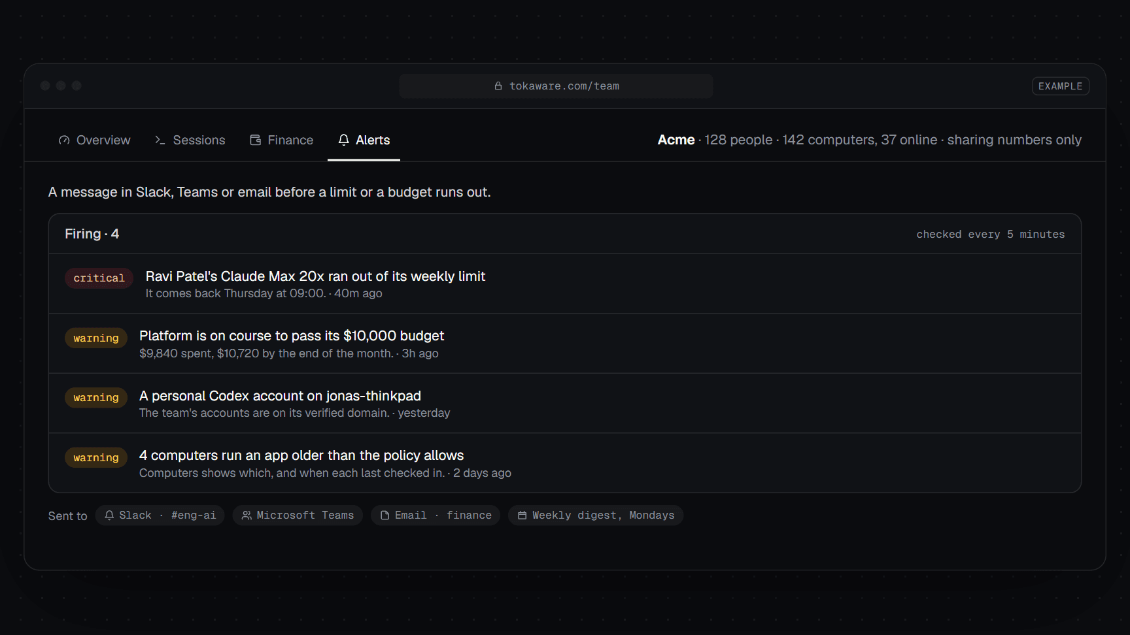
Task: Click '142 computers, 37 online' text
Action: pos(860,140)
